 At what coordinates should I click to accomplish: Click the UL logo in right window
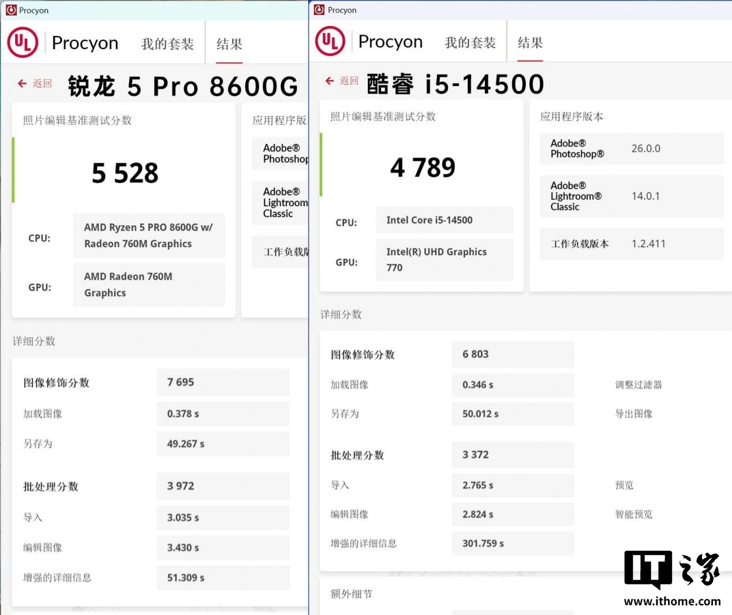pyautogui.click(x=330, y=41)
